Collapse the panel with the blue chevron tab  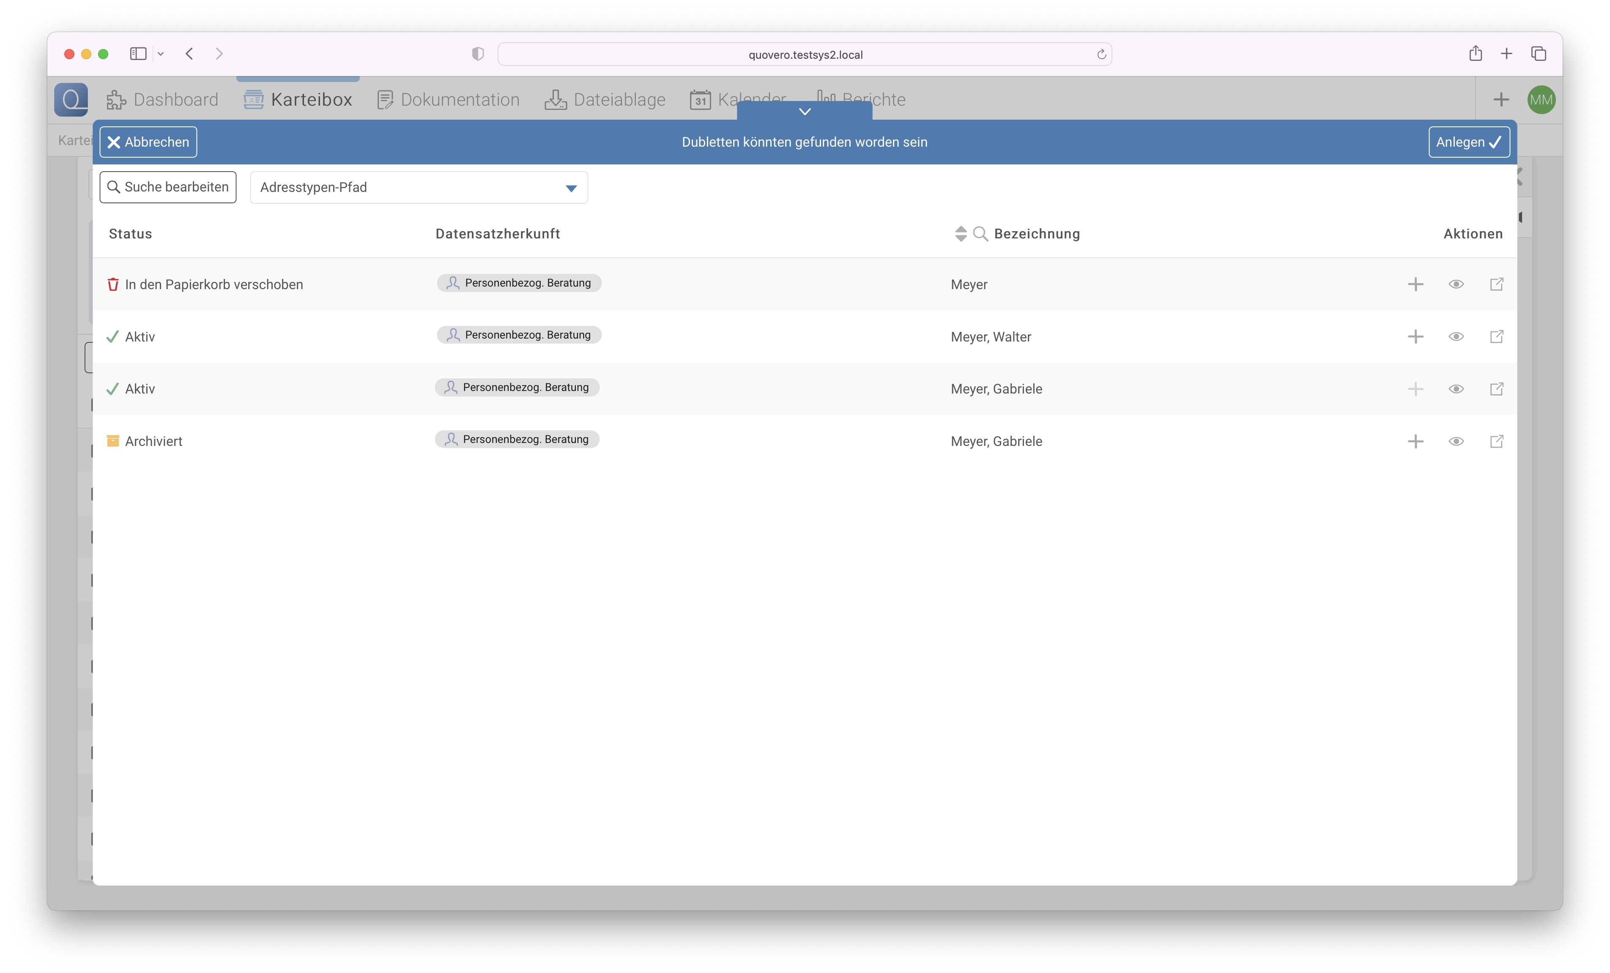[804, 112]
